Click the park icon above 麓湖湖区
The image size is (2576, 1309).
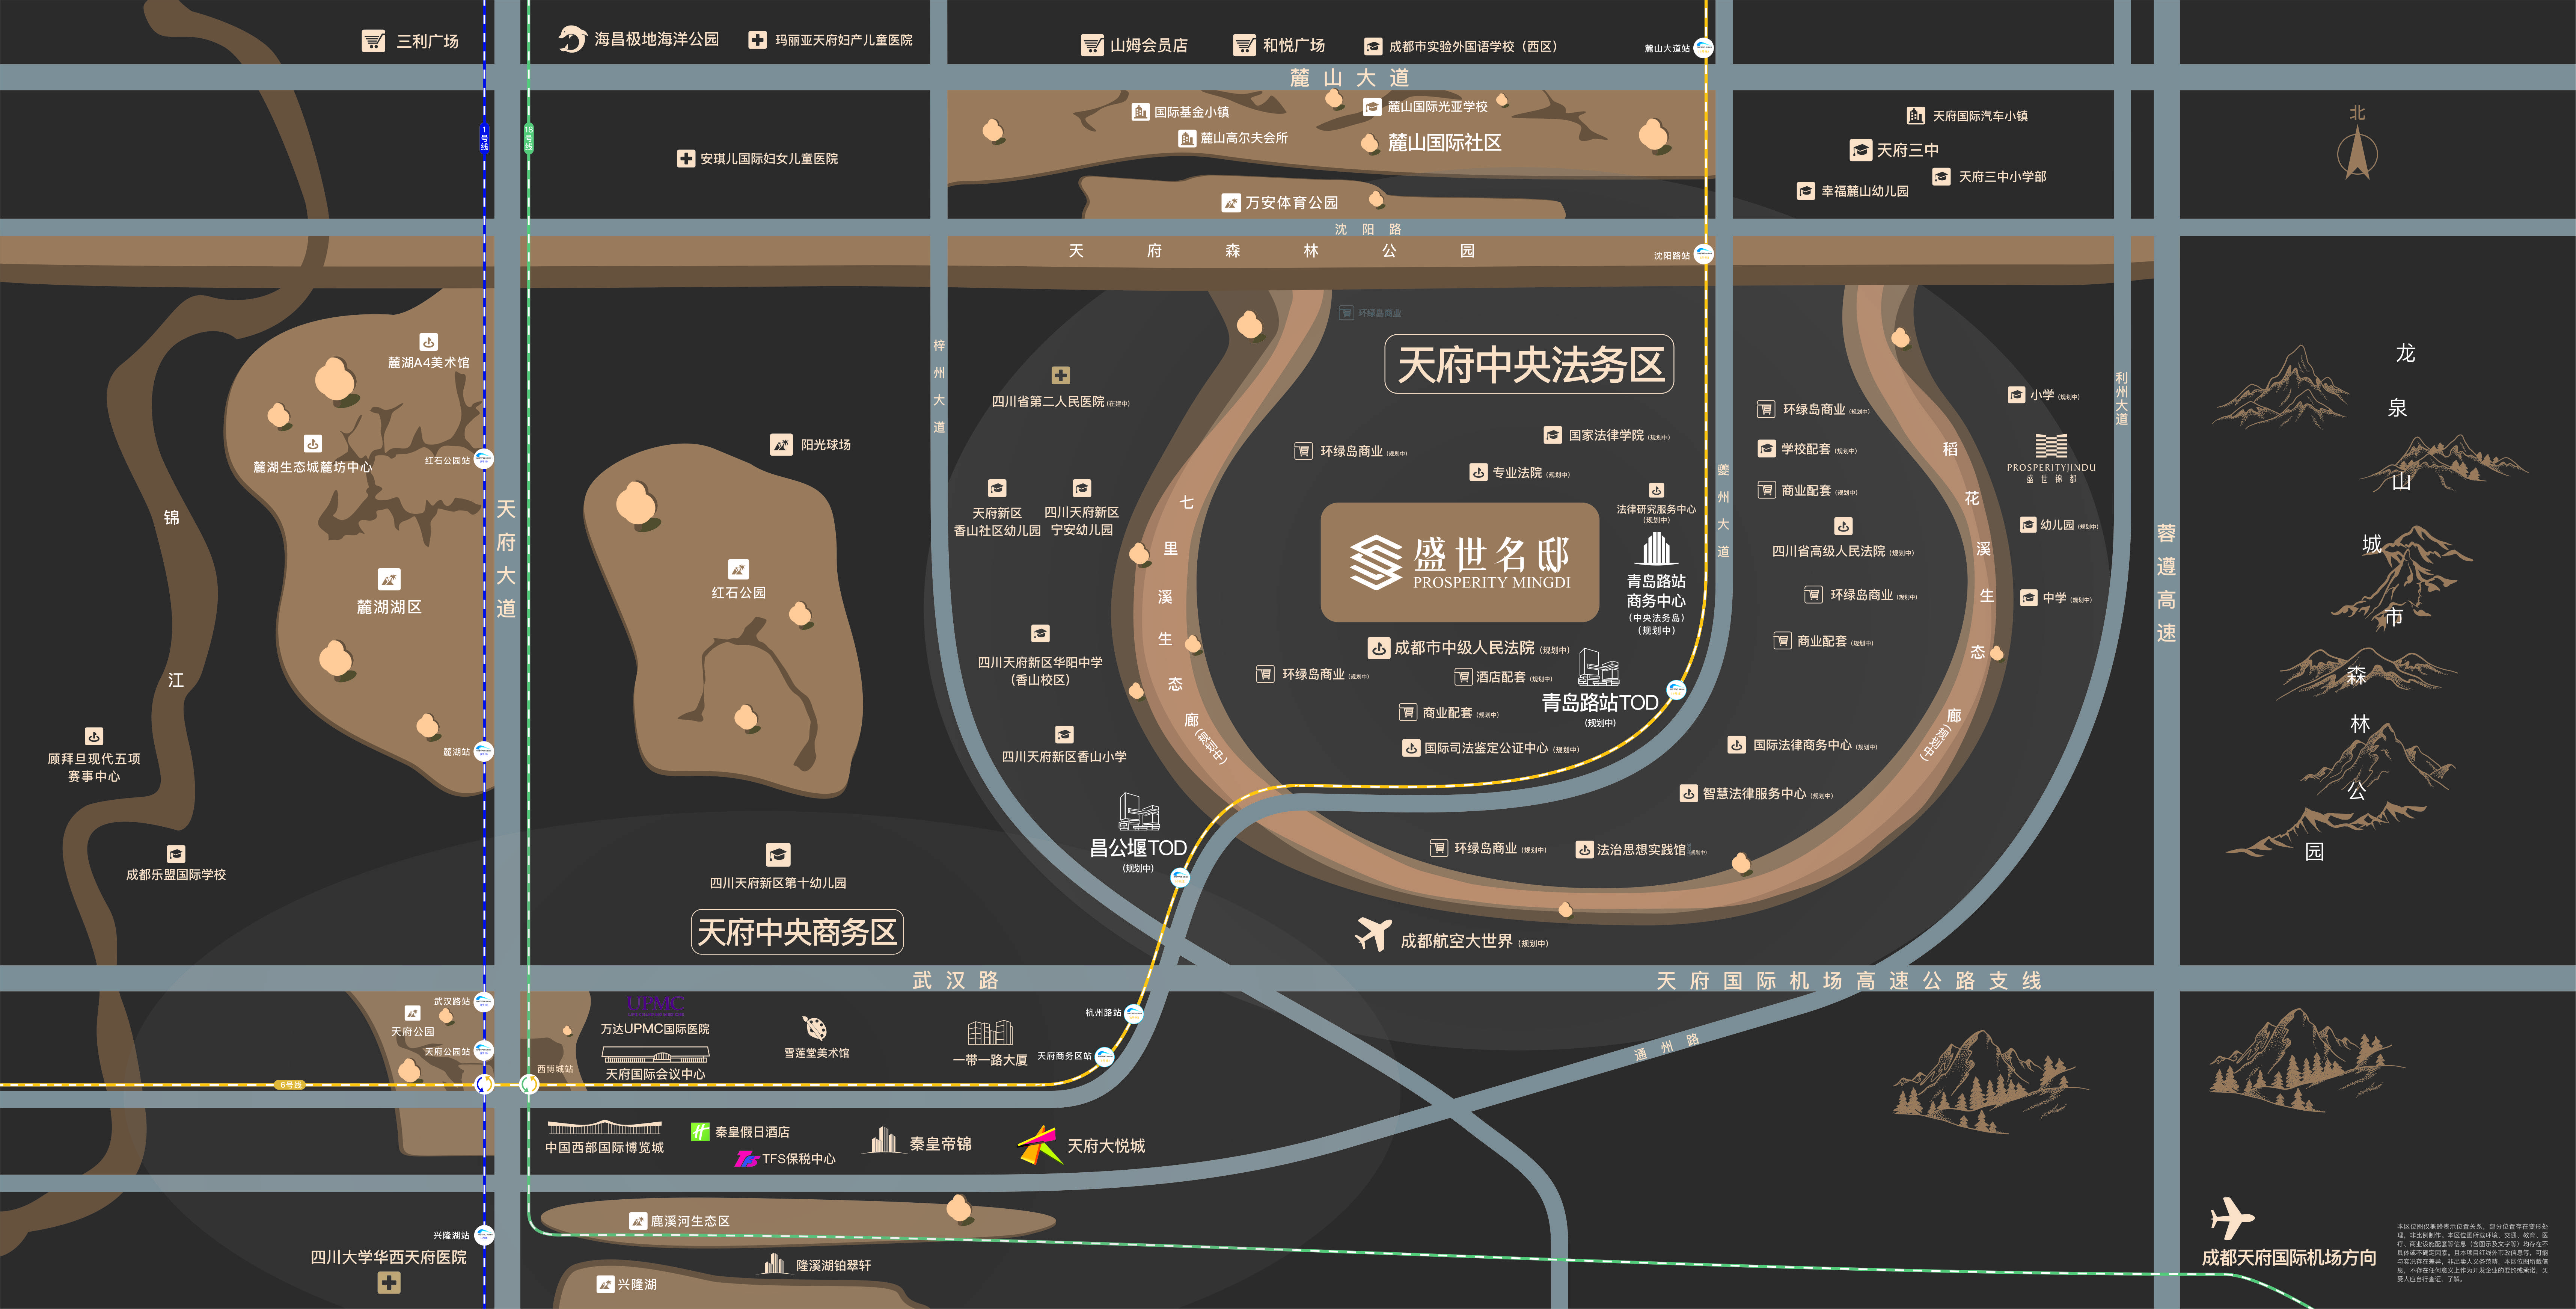point(389,580)
